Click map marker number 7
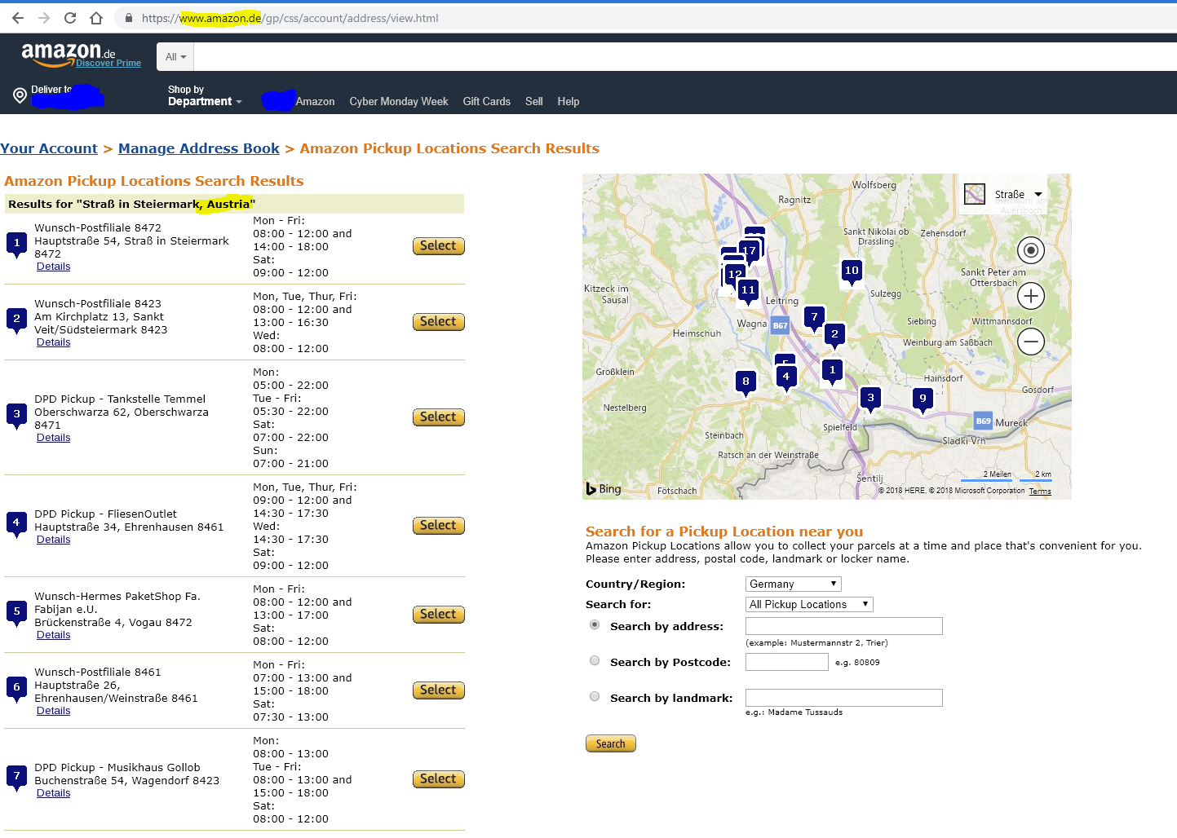 tap(814, 319)
